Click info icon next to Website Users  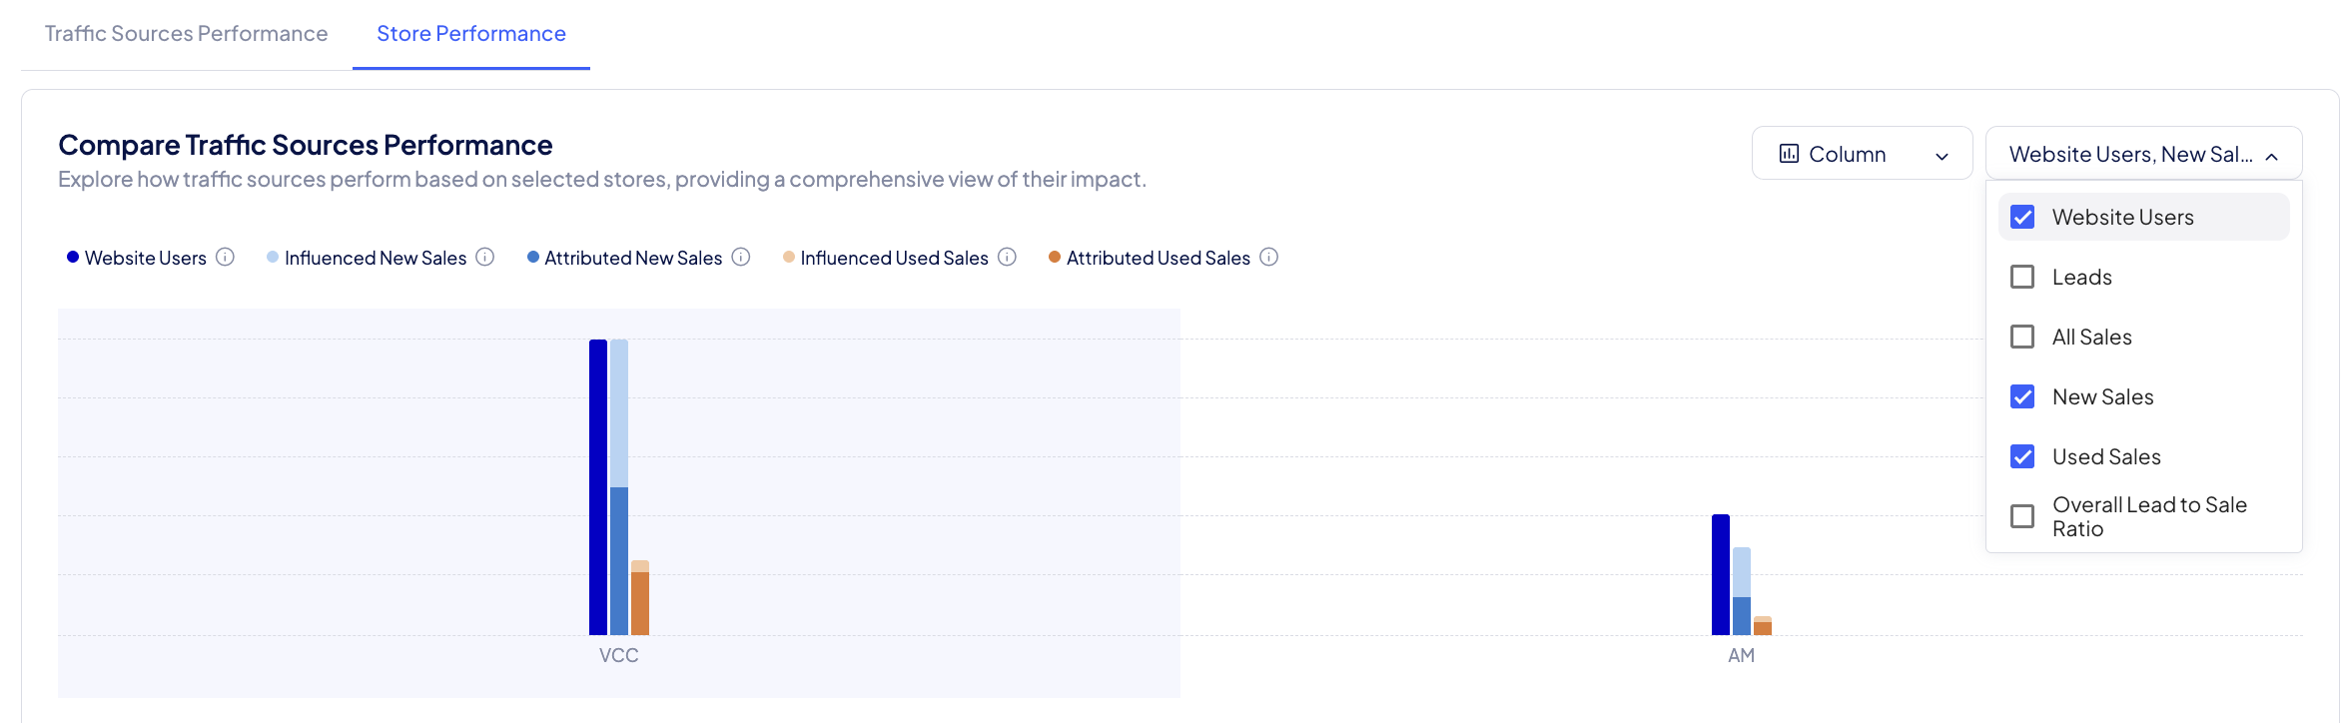pyautogui.click(x=226, y=258)
